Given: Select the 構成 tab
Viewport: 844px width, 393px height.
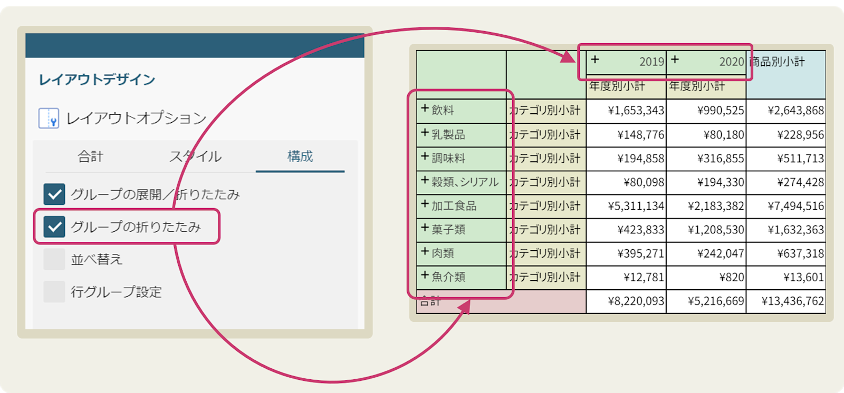Looking at the screenshot, I should (300, 156).
